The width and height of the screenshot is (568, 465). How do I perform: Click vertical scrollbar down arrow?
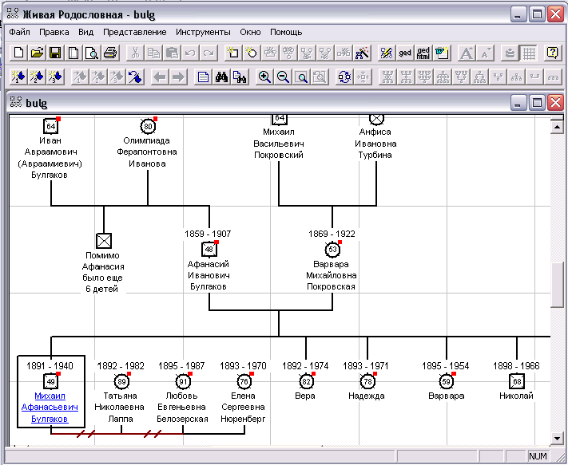click(557, 439)
